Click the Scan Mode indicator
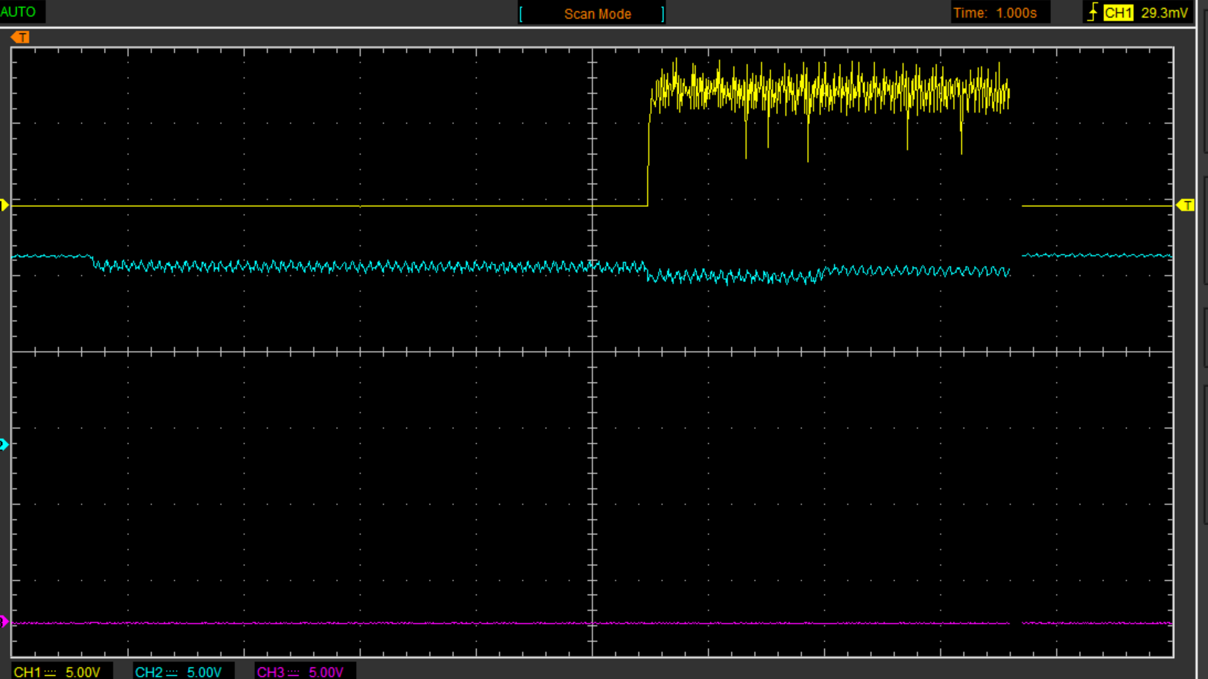 (x=597, y=14)
